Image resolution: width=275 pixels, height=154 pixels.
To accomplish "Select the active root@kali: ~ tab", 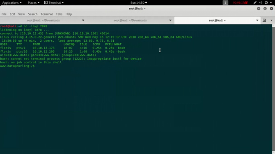I will click(x=217, y=20).
